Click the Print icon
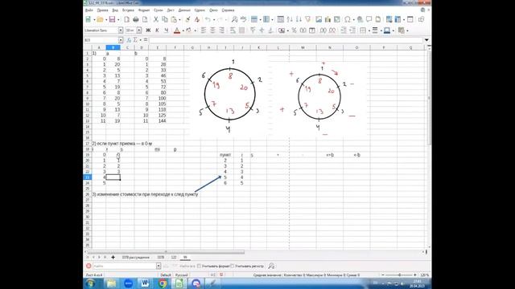 136,19
